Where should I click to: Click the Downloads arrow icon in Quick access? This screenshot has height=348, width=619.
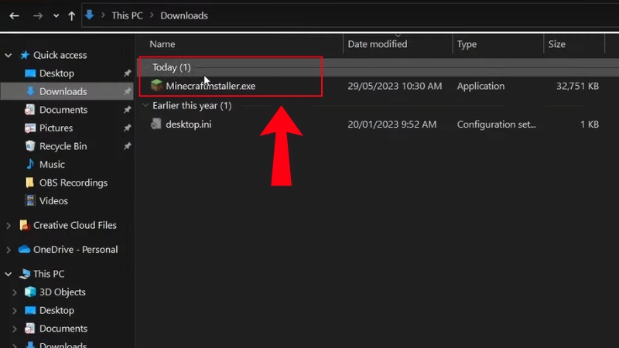click(30, 91)
